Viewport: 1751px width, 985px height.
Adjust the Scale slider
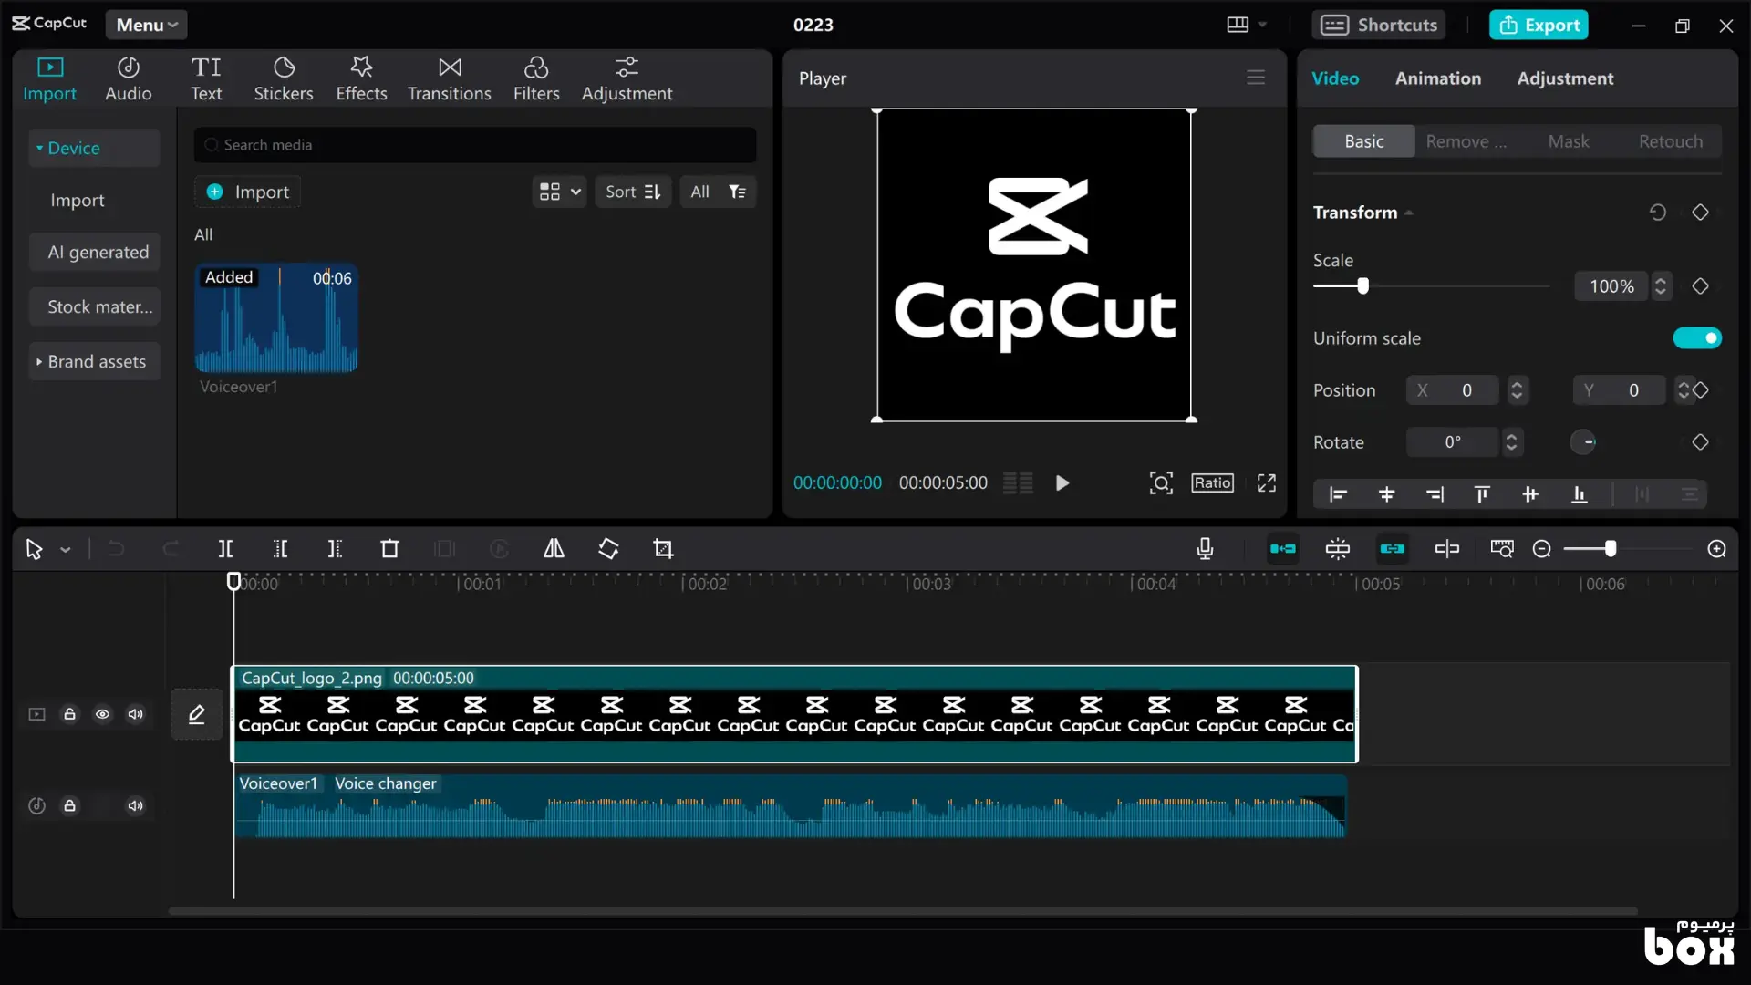pyautogui.click(x=1362, y=286)
